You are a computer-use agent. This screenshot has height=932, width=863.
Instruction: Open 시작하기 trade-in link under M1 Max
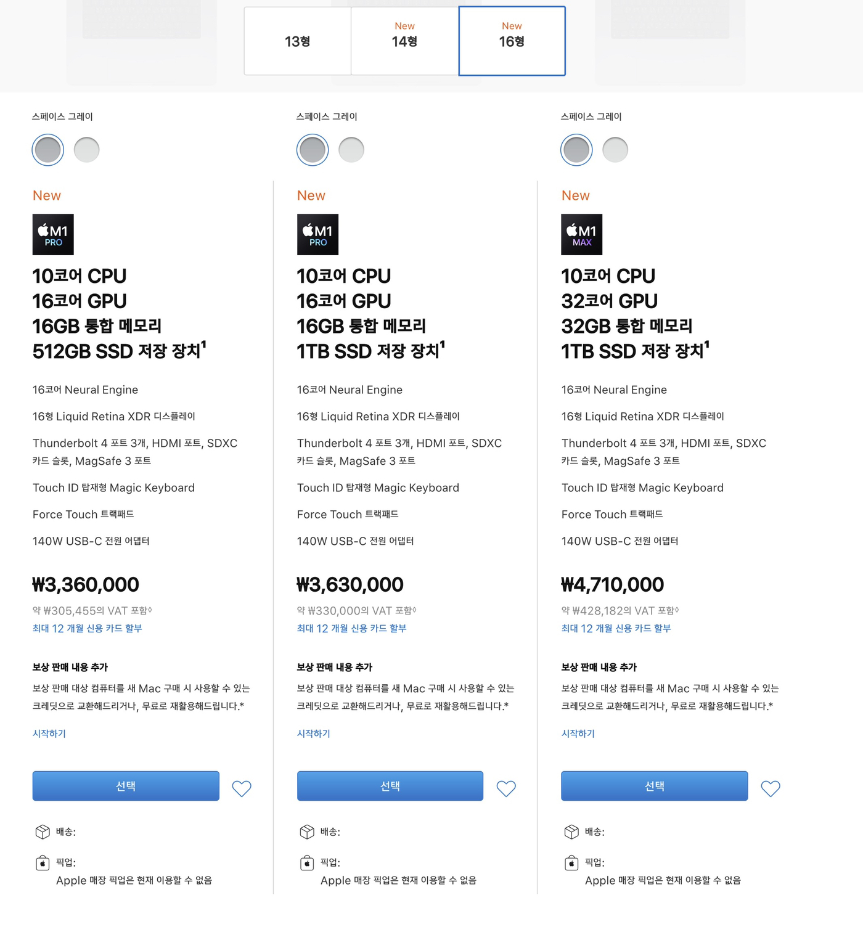point(578,734)
